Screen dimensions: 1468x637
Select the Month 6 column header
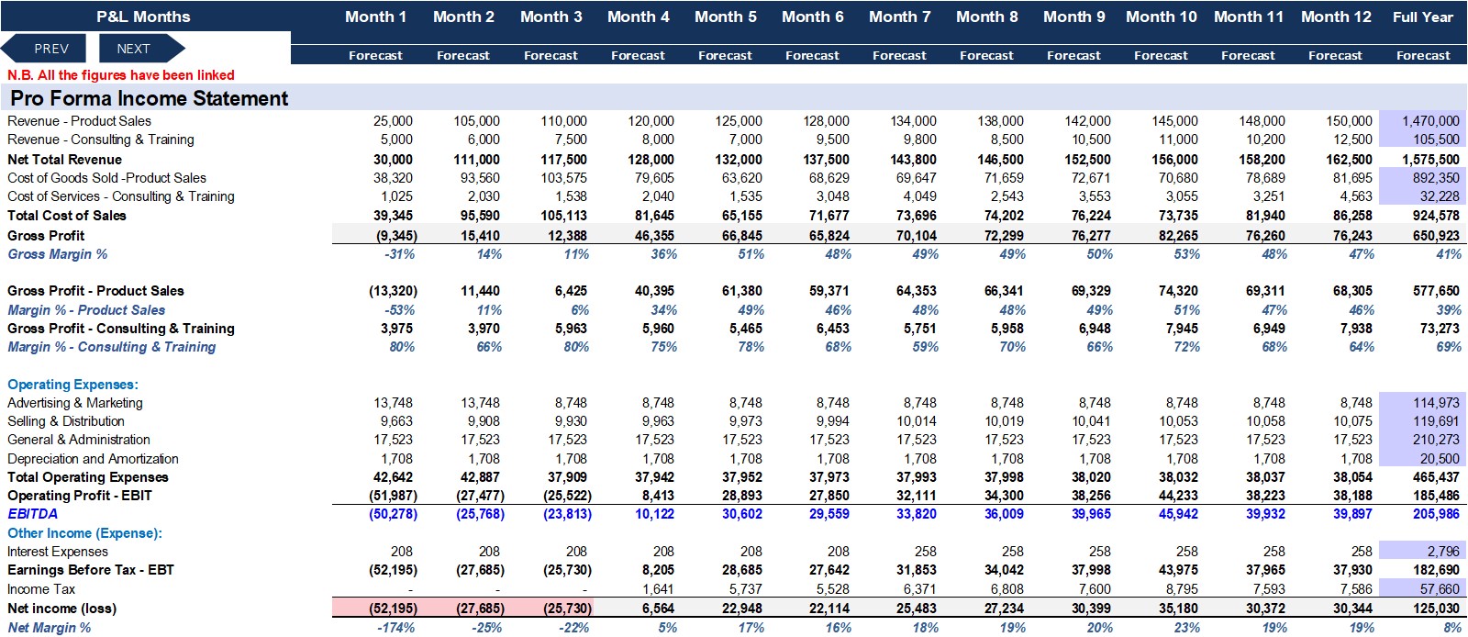coord(812,17)
